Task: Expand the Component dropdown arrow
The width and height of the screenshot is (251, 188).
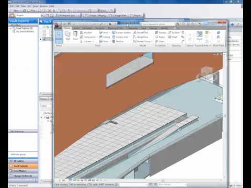Action: (x=97, y=37)
